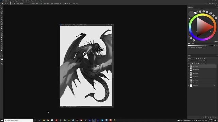Open Layers panel flyout menu
This screenshot has width=218, height=122.
click(x=217, y=56)
